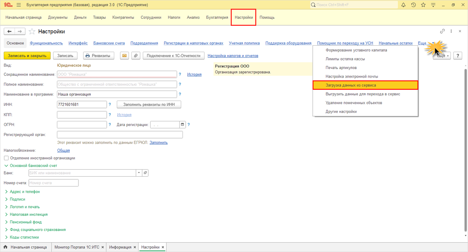
Task: Focus the ИНН input field
Action: 82,105
